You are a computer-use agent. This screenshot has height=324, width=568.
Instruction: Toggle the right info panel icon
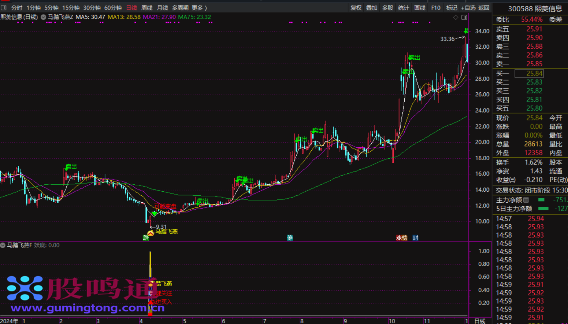click(464, 17)
